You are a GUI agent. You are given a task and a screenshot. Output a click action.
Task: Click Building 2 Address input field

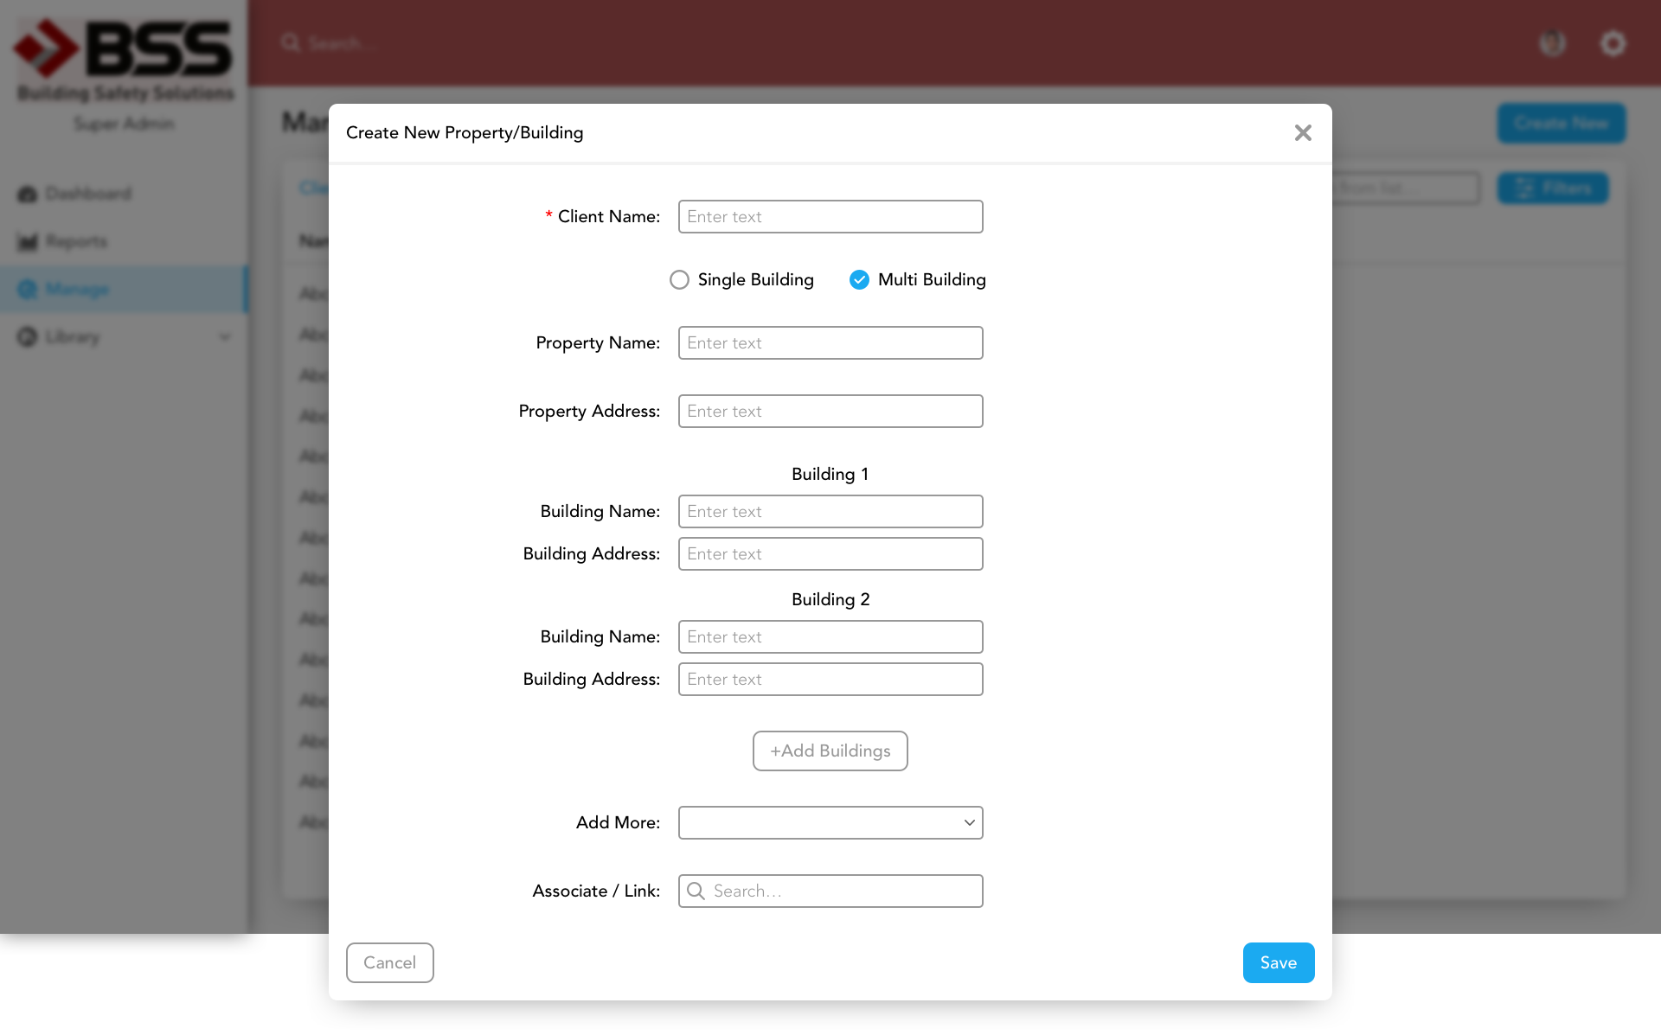pyautogui.click(x=830, y=679)
